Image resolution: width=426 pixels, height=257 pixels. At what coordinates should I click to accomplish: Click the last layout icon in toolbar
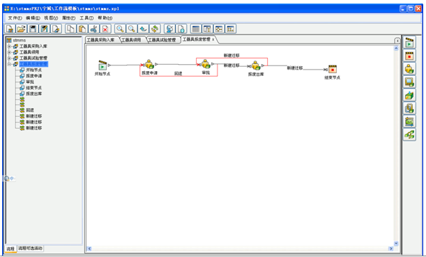231,29
